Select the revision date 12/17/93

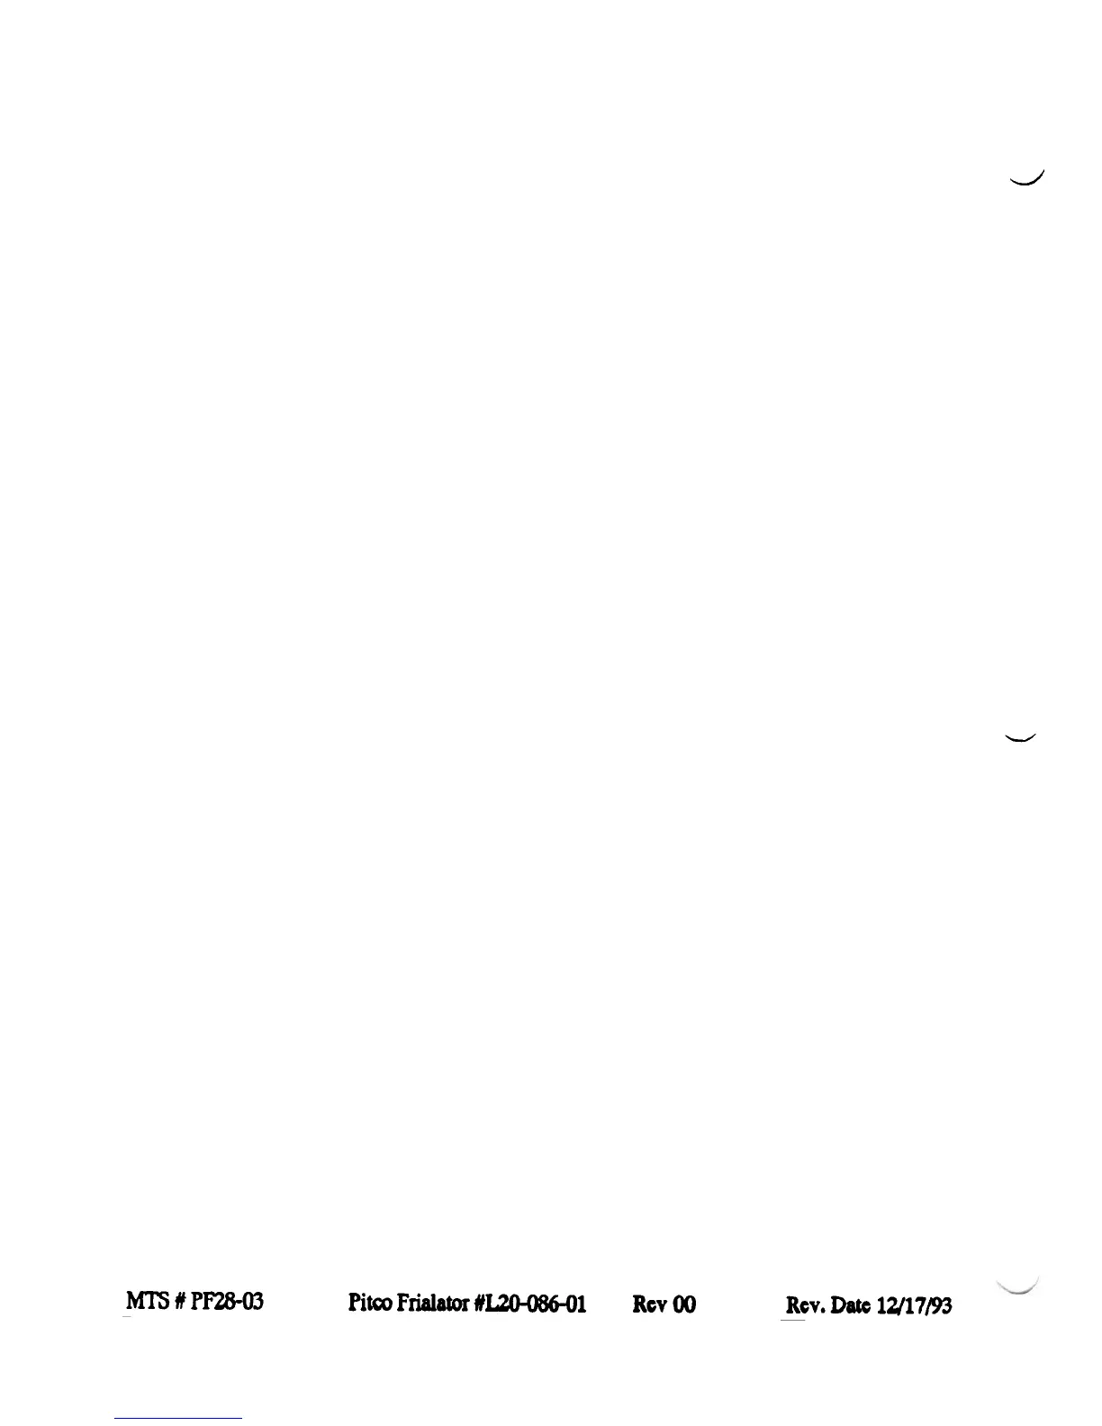tap(914, 1305)
